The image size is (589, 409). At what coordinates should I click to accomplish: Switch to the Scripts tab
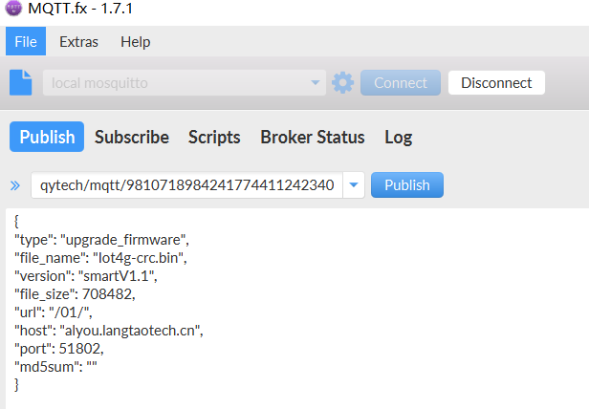pos(214,137)
